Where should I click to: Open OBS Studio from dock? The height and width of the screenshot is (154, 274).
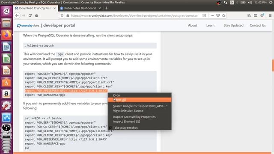[x=6, y=128]
